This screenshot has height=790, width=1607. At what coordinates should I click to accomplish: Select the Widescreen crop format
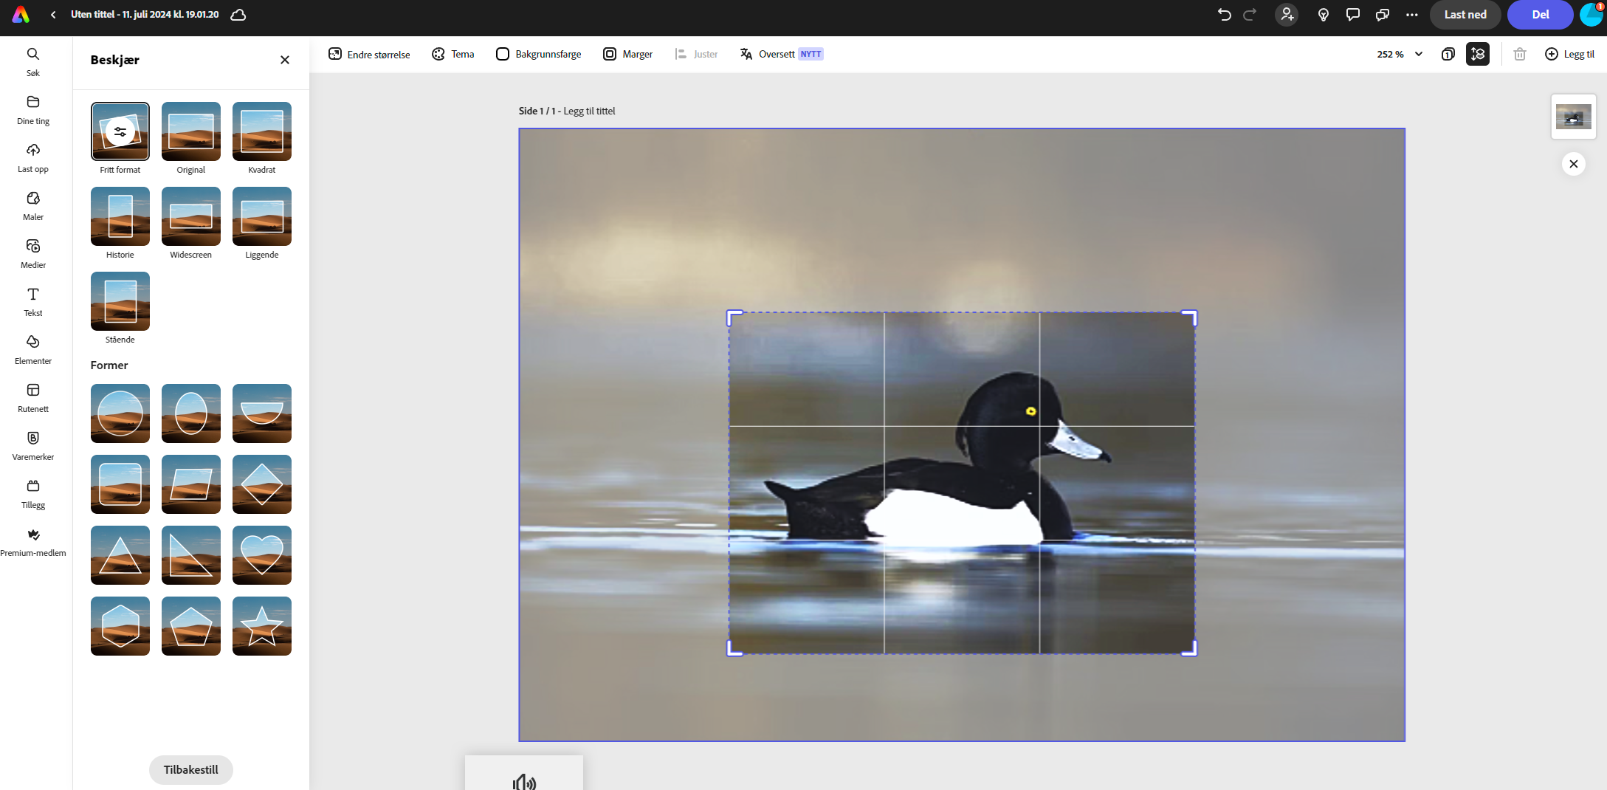coord(190,216)
